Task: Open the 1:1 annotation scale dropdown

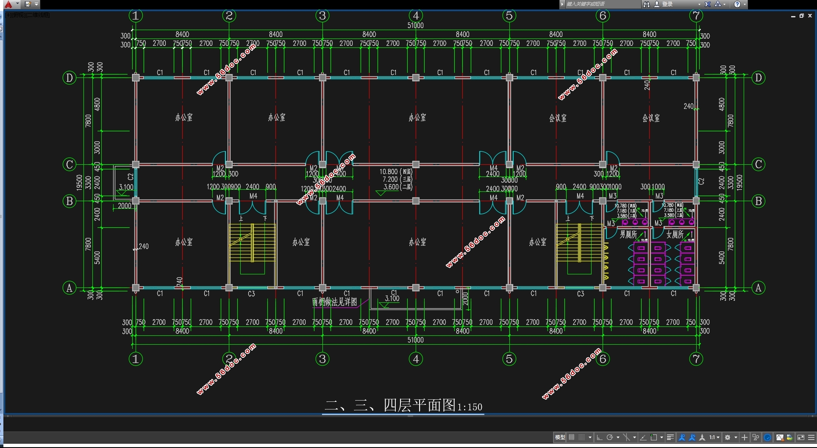Action: pos(714,437)
